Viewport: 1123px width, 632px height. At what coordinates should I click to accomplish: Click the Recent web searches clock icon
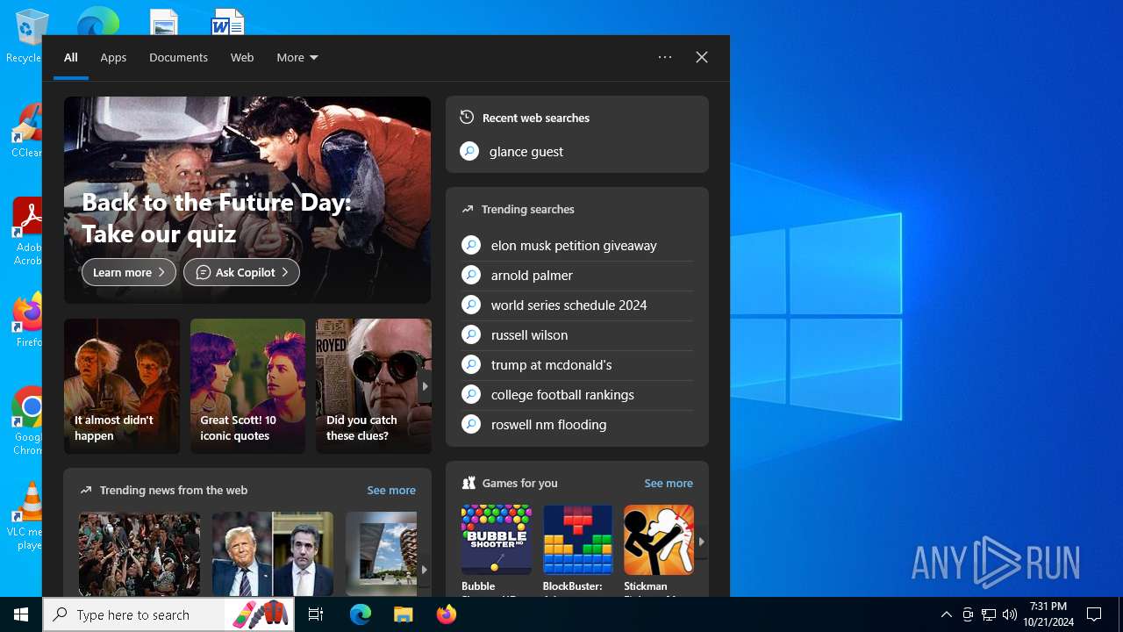pyautogui.click(x=467, y=117)
